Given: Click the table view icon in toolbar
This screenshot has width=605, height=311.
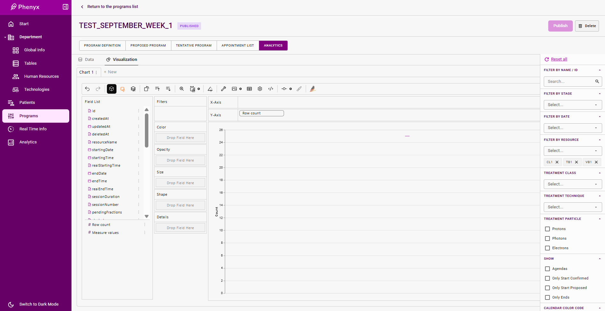Looking at the screenshot, I should coord(250,89).
